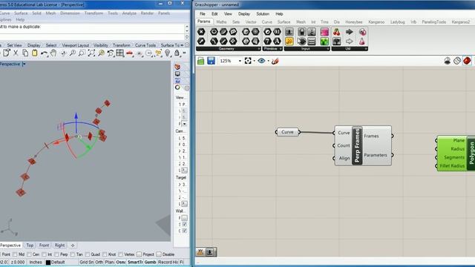Screen dimensions: 475x267
Task: Click Zoom Extents icon in Rhino toolbar
Action: point(91,53)
